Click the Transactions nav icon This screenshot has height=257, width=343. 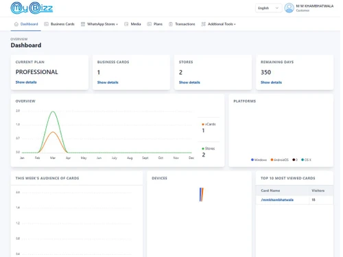coord(171,24)
